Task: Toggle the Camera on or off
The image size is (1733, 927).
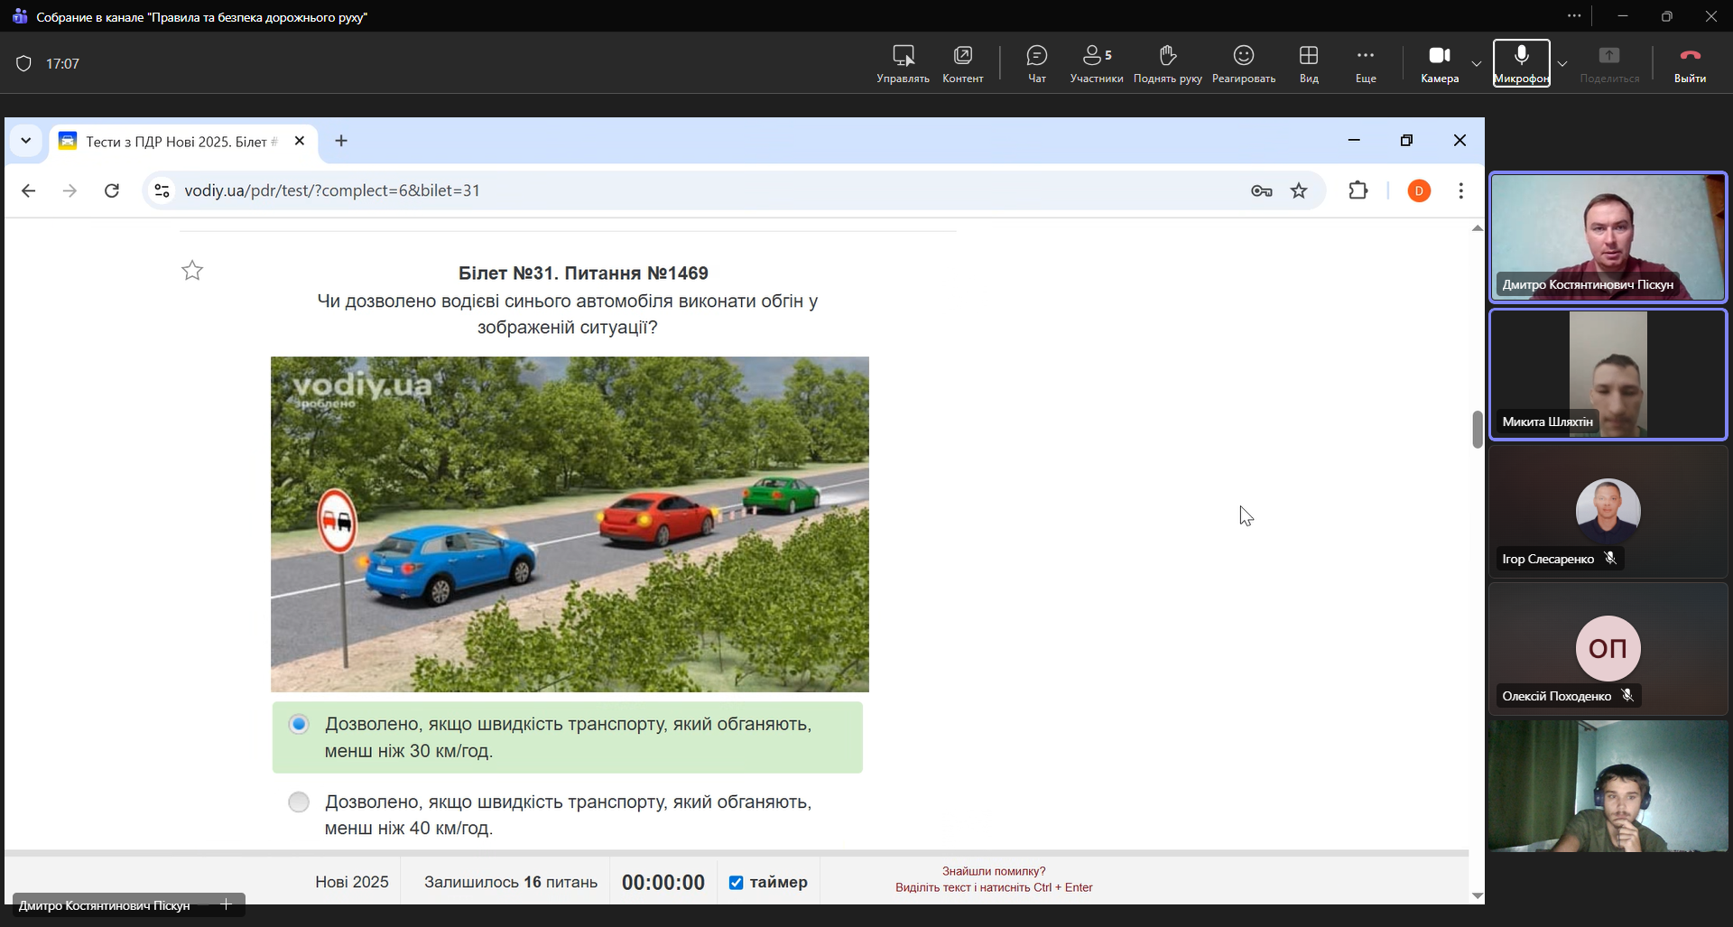Action: point(1439,63)
